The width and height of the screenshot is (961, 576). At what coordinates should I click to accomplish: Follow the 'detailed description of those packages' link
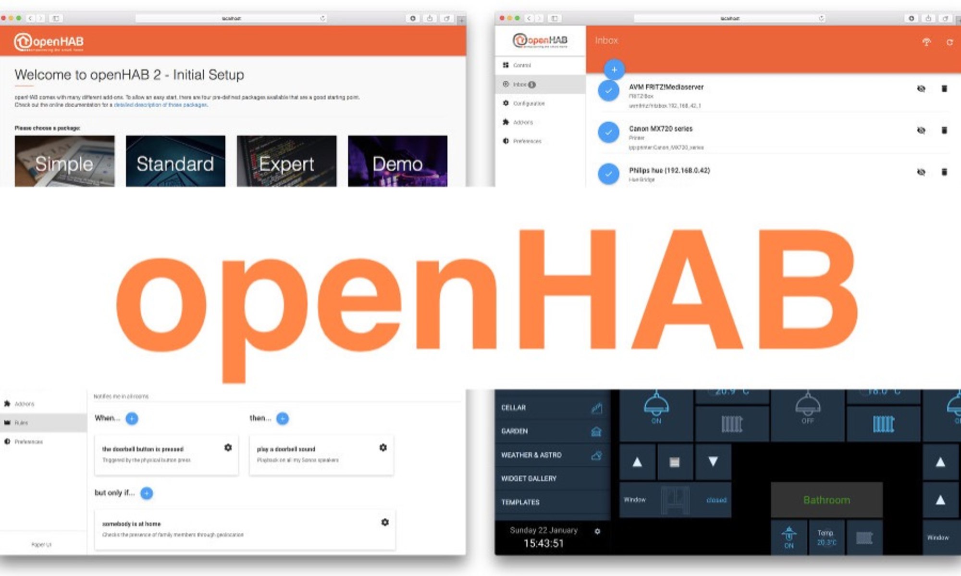click(x=160, y=105)
